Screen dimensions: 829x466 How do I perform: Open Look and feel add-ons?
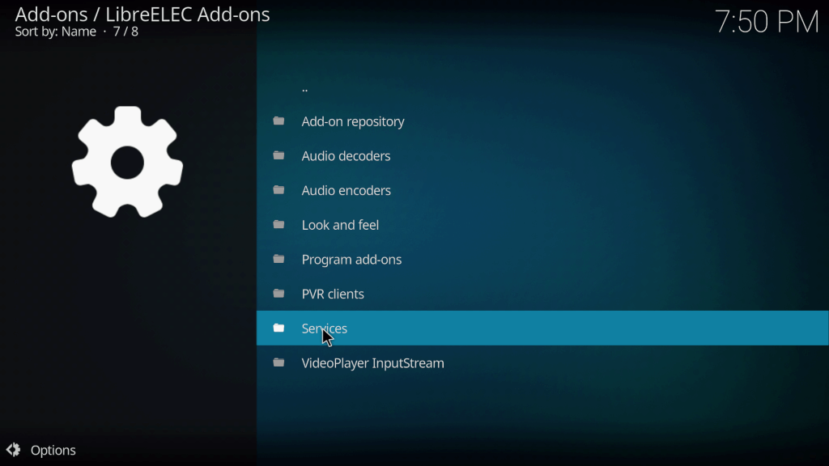pos(340,225)
